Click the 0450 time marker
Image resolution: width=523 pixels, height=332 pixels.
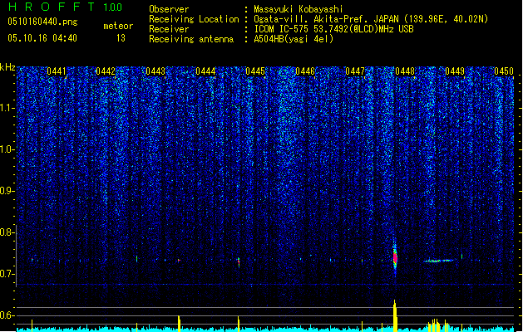pyautogui.click(x=504, y=71)
